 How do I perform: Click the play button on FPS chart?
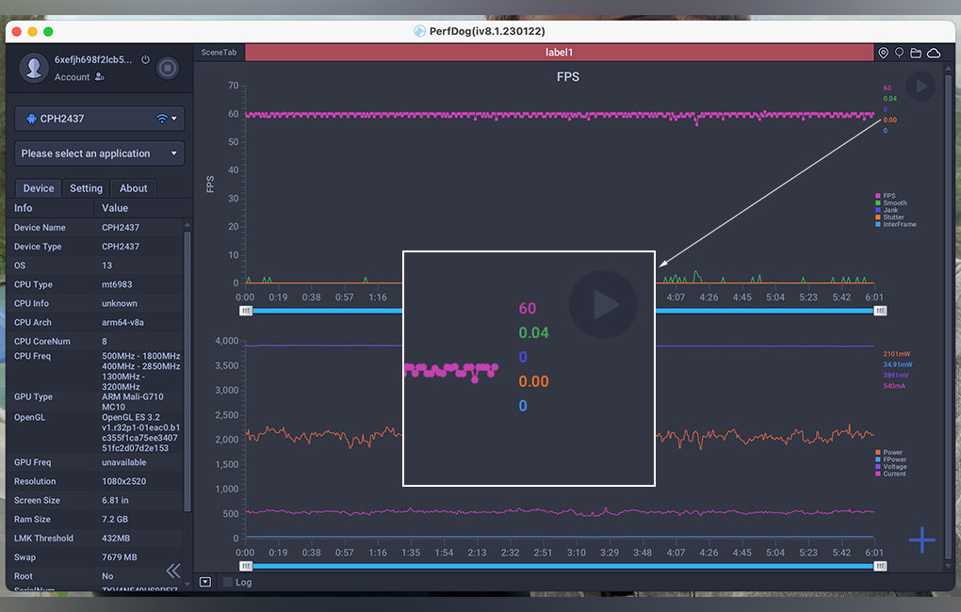click(920, 87)
